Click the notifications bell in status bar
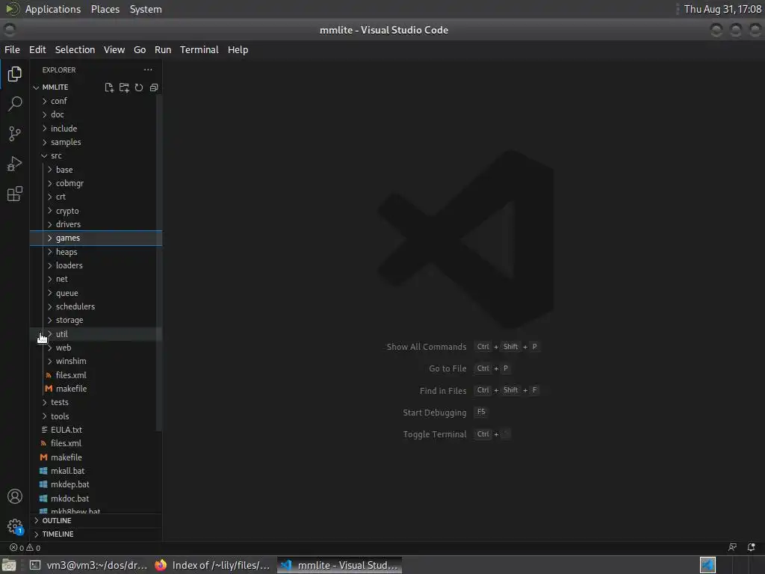This screenshot has width=765, height=574. (x=752, y=547)
